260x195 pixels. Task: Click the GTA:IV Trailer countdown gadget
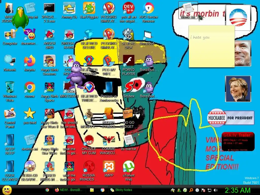point(238,141)
